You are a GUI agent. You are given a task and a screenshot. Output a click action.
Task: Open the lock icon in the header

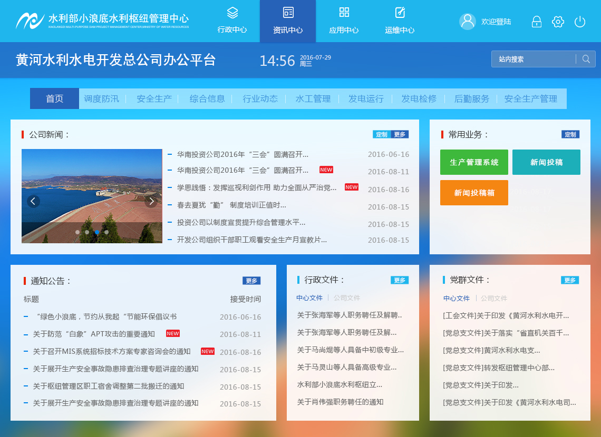coord(536,22)
